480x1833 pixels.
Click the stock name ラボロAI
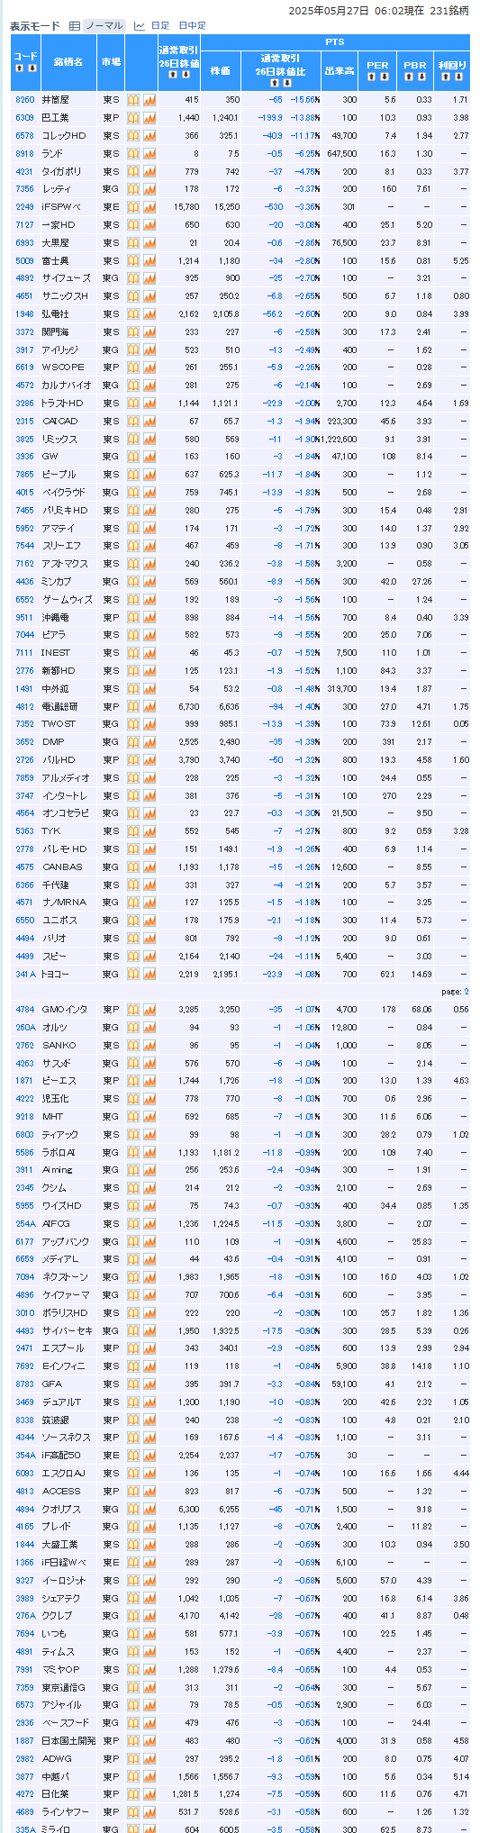coord(59,1152)
